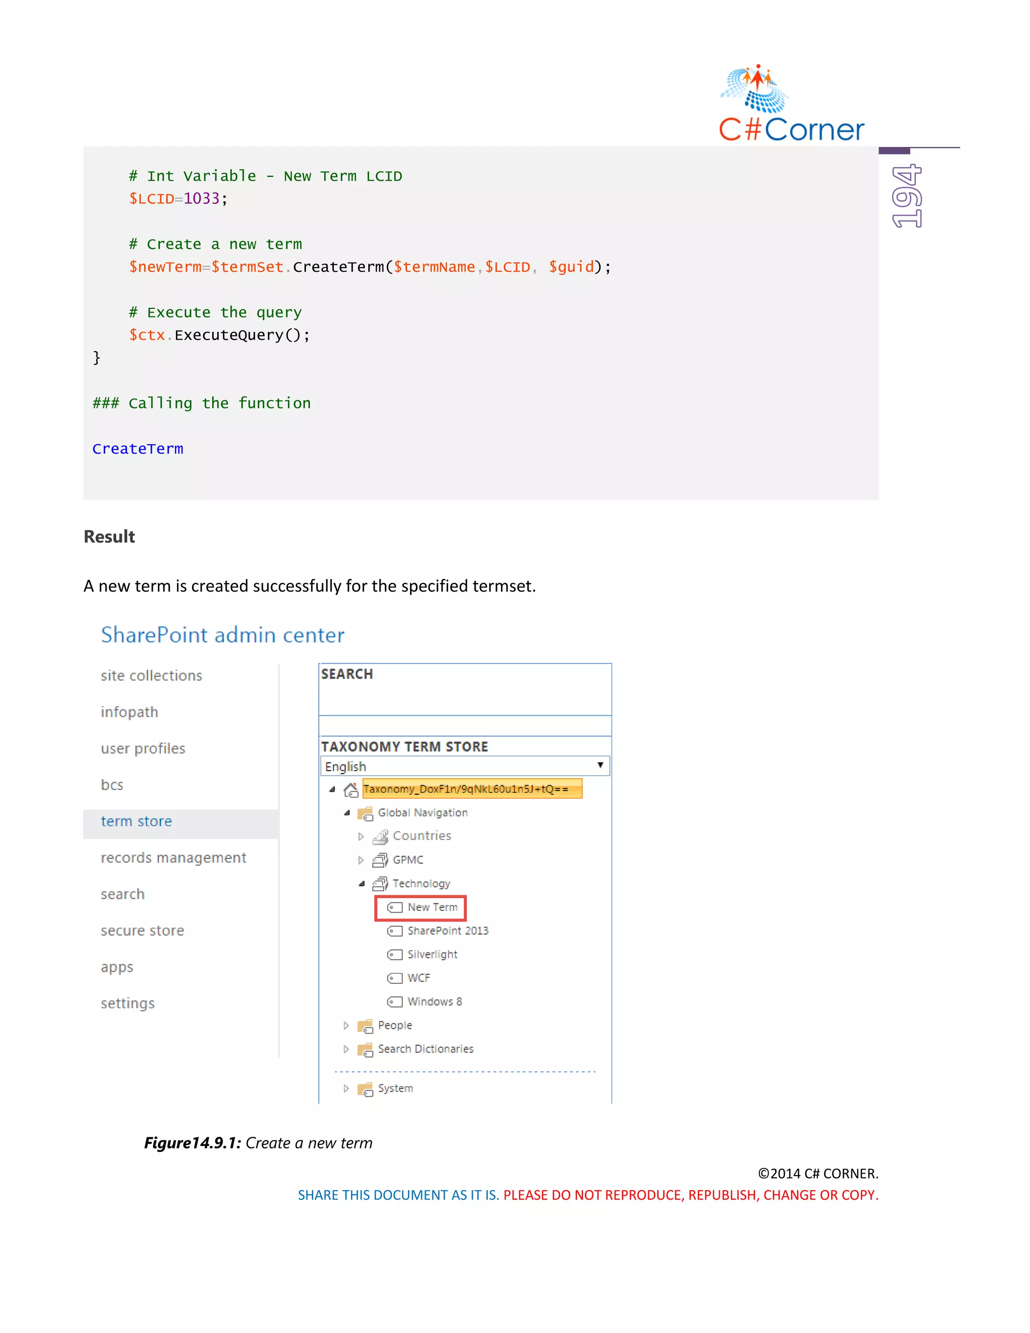Click the SharePoint admin center heading
Screen dimensions: 1030x1333
pyautogui.click(x=223, y=635)
